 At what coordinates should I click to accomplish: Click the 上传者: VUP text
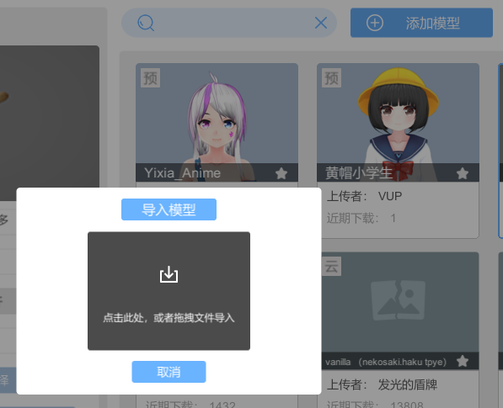[x=364, y=196]
